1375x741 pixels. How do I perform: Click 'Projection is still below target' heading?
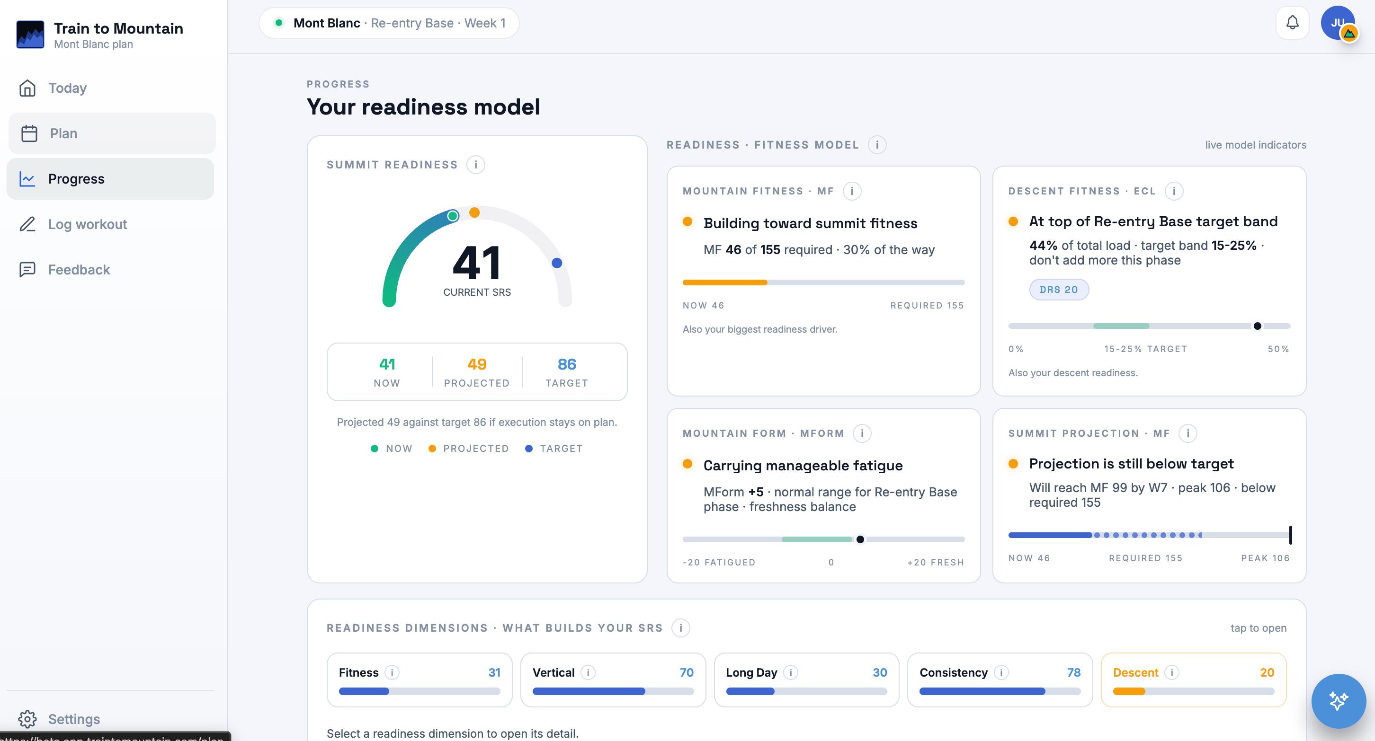point(1131,464)
